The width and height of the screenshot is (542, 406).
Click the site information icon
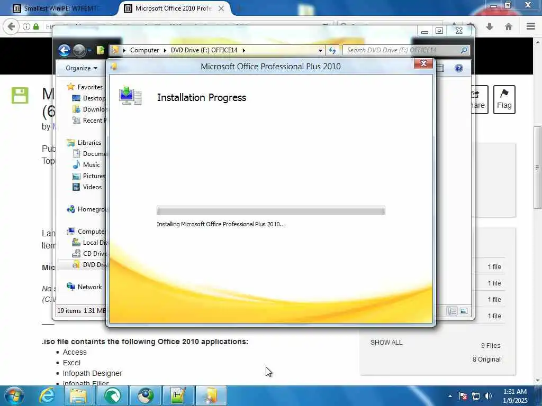point(26,26)
